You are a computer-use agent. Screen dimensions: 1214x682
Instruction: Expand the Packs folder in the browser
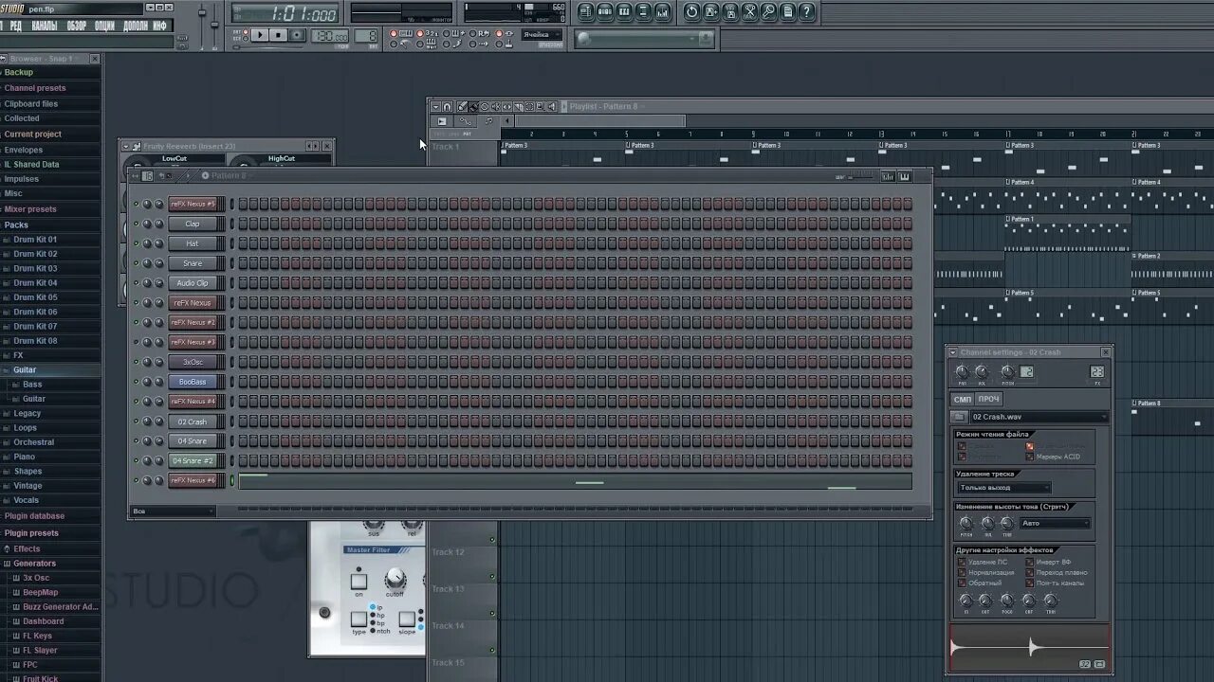point(16,224)
